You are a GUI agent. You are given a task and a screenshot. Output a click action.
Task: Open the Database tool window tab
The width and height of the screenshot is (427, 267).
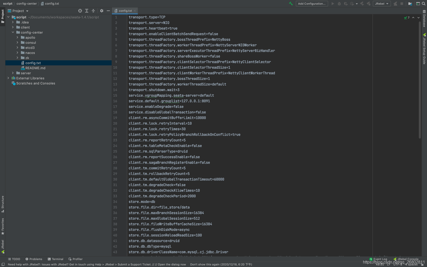click(x=424, y=19)
